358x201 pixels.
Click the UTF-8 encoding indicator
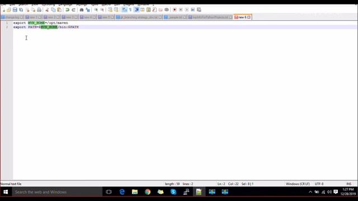319,184
